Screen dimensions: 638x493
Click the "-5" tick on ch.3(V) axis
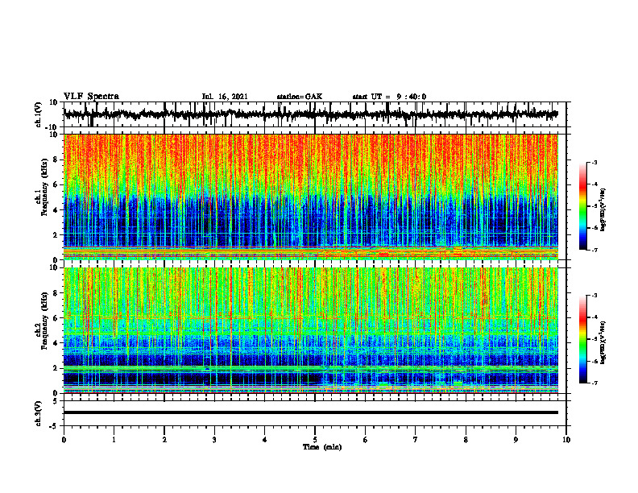click(54, 426)
